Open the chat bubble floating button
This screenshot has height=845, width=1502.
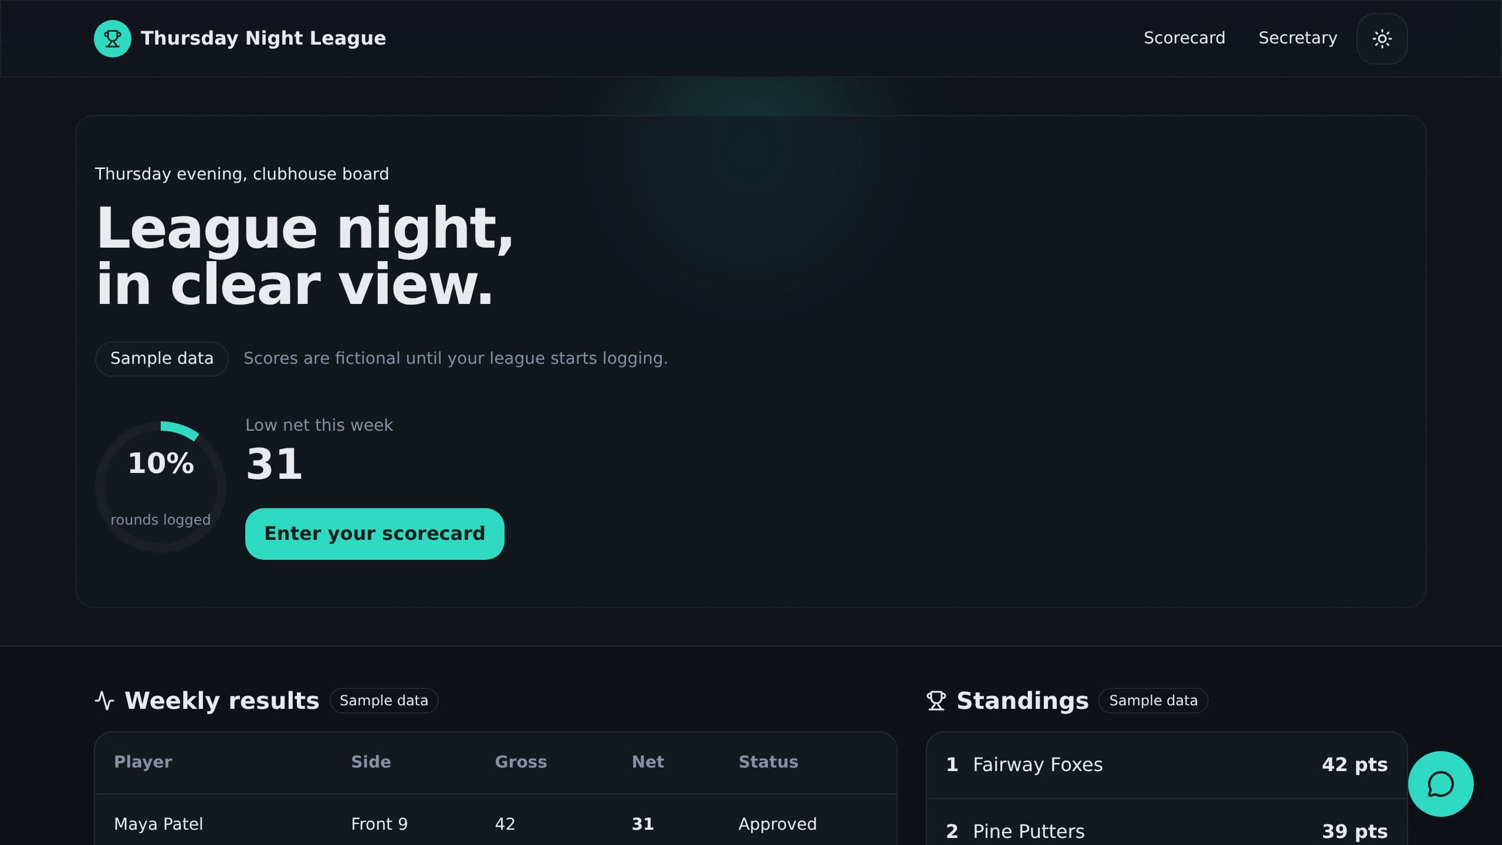1440,784
